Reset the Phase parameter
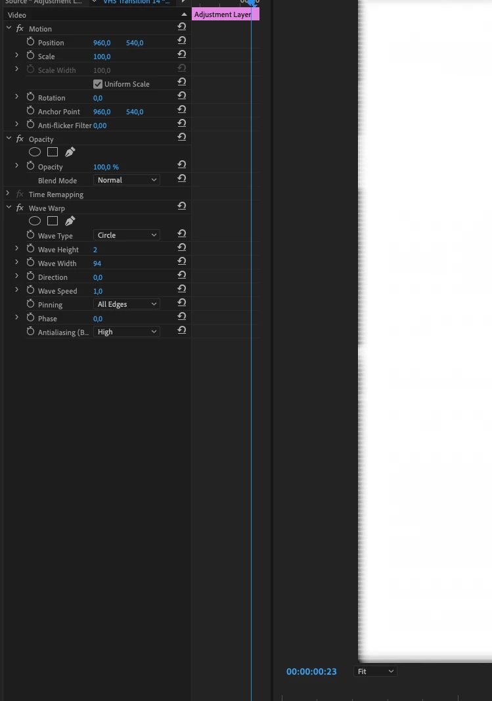The width and height of the screenshot is (492, 701). point(182,317)
